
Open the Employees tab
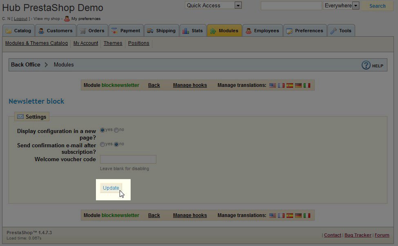(262, 31)
